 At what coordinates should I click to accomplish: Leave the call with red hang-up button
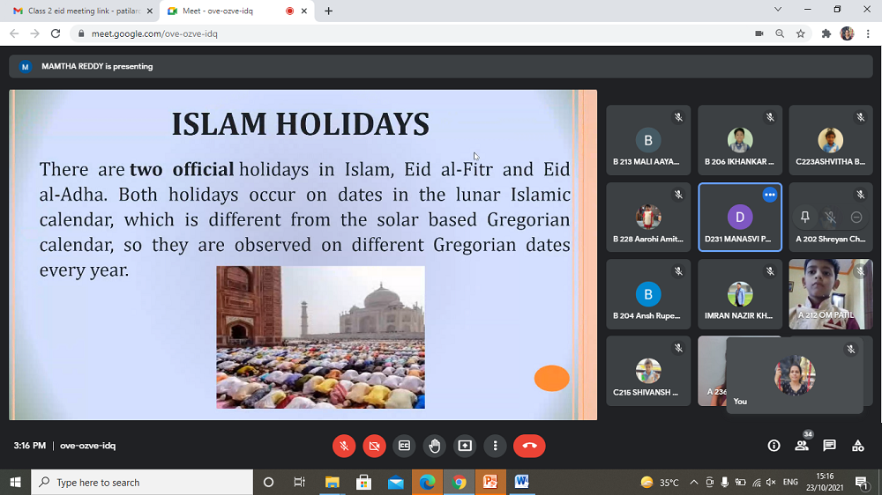529,446
